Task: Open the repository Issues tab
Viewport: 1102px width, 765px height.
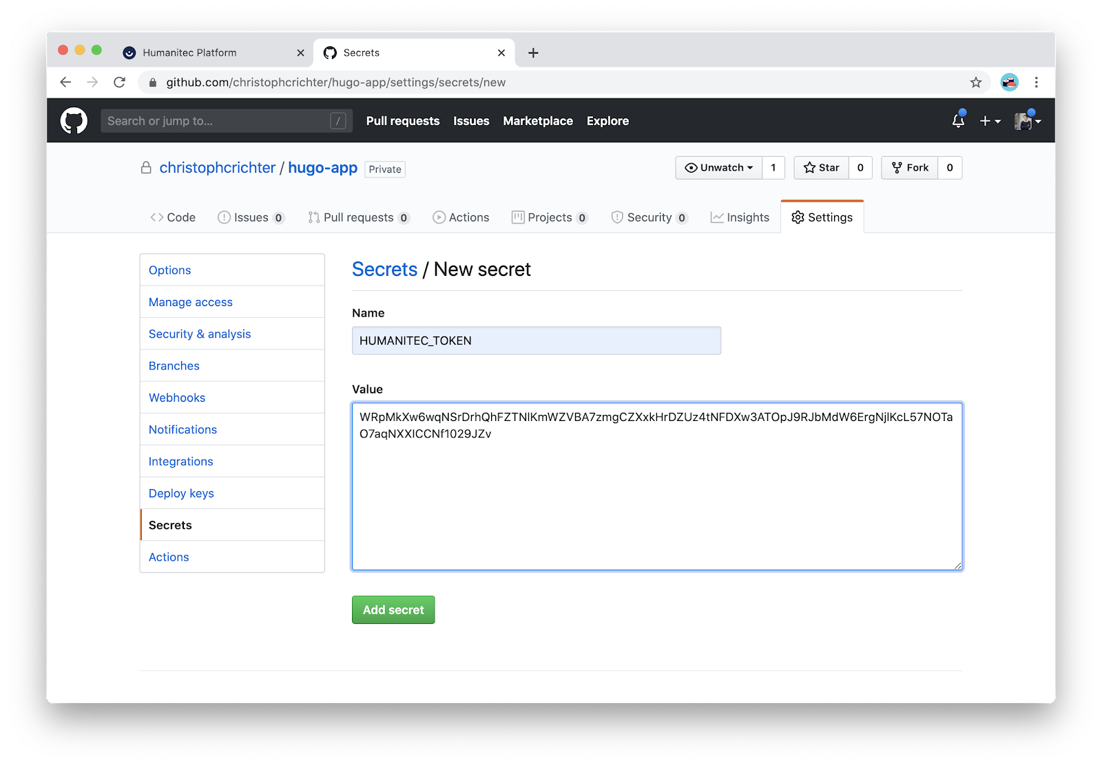Action: [251, 217]
